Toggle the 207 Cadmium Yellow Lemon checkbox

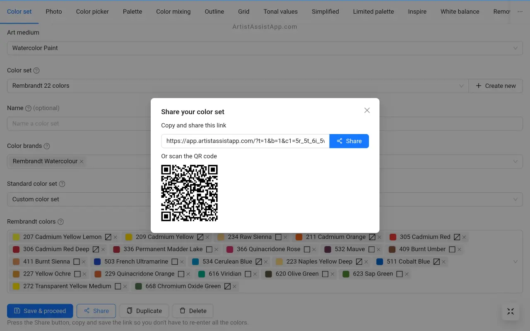[108, 237]
